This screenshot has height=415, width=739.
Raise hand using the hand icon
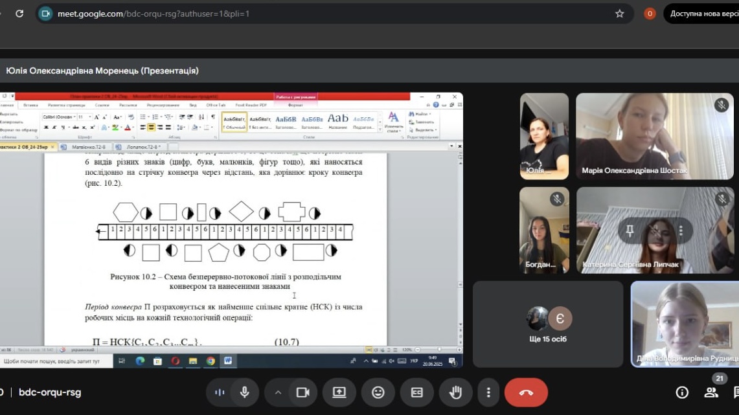coord(455,392)
